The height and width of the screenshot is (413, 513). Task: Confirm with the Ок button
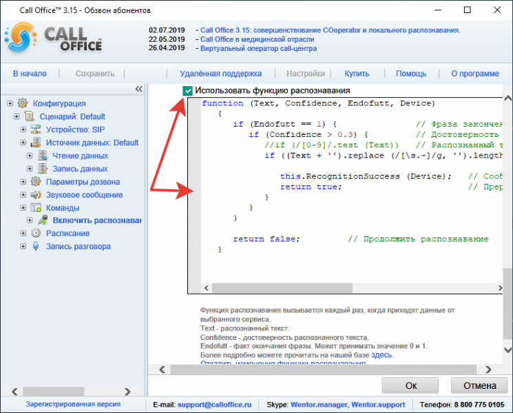tap(410, 385)
